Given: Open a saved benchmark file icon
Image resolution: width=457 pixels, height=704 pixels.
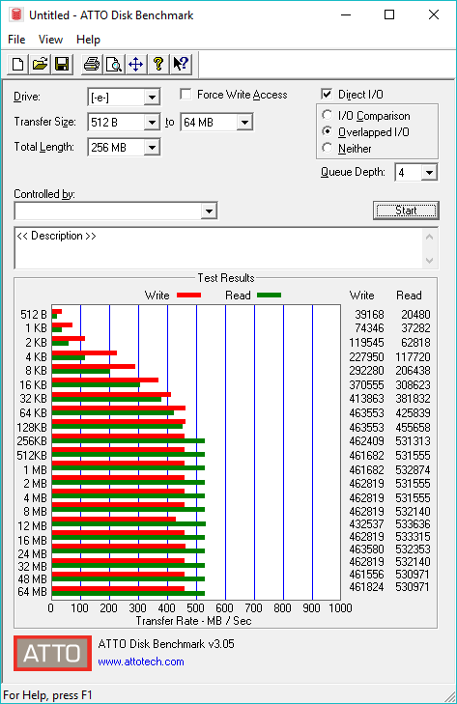Looking at the screenshot, I should (x=40, y=64).
